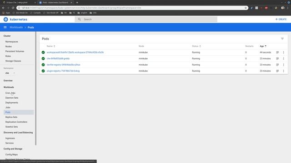Open the plugin-registry pod link

pyautogui.click(x=63, y=71)
